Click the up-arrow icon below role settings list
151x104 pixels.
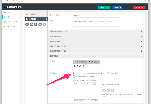coord(108,90)
